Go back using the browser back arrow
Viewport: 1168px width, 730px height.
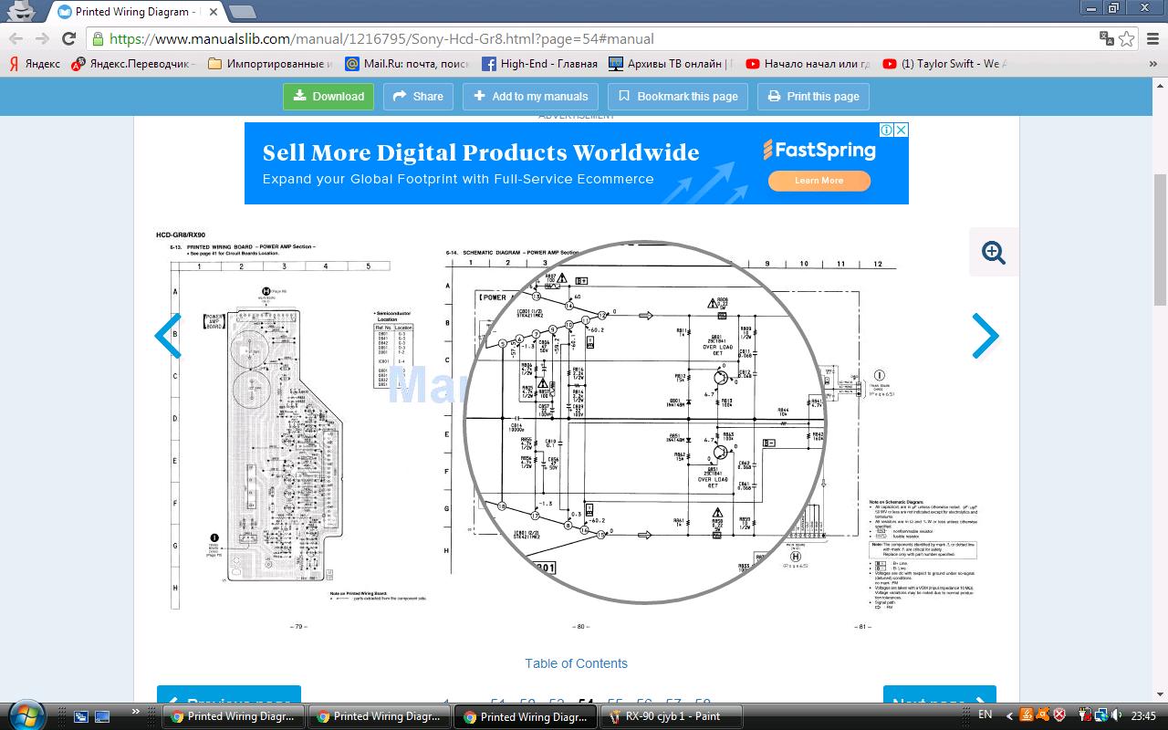point(16,38)
